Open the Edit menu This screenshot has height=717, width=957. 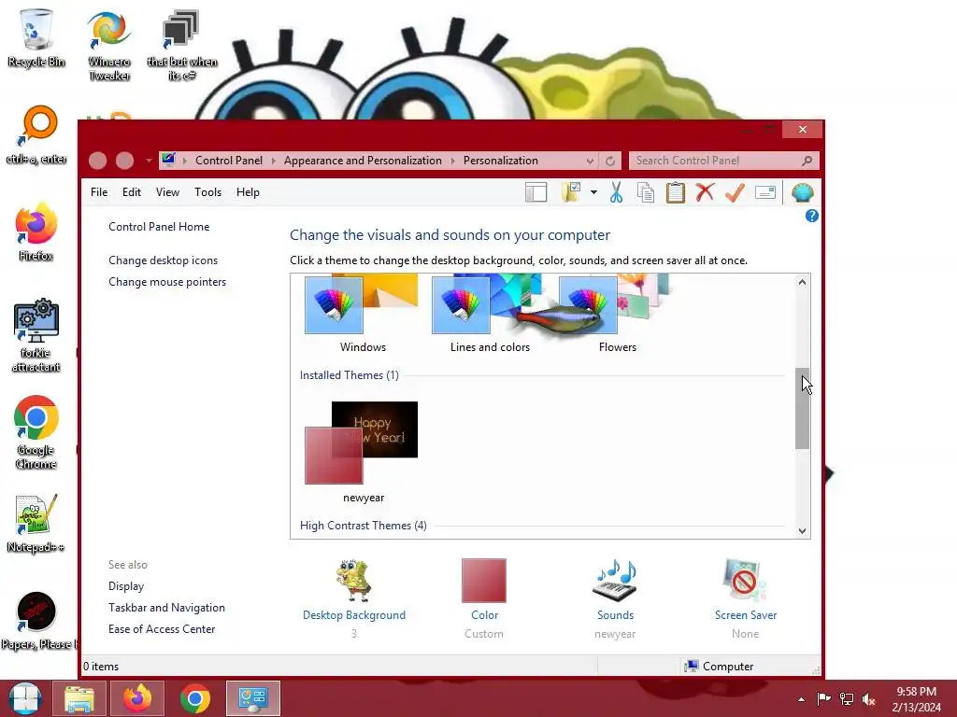131,192
